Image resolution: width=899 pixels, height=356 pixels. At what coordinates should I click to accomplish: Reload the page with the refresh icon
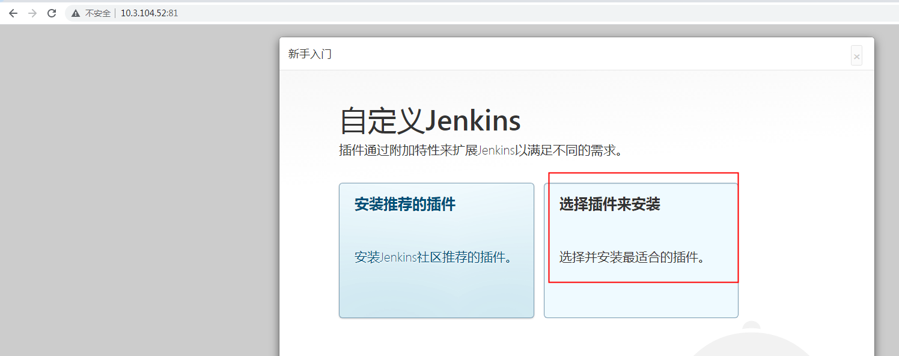coord(52,13)
